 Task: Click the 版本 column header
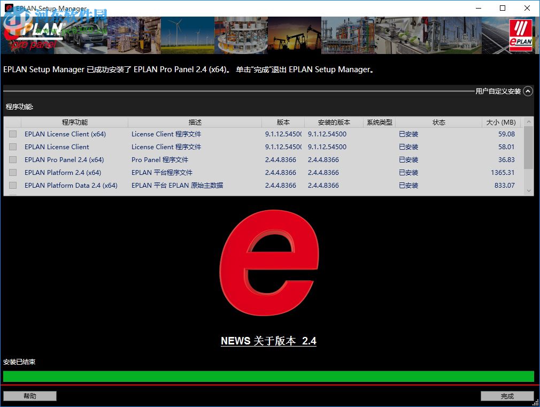pos(283,122)
